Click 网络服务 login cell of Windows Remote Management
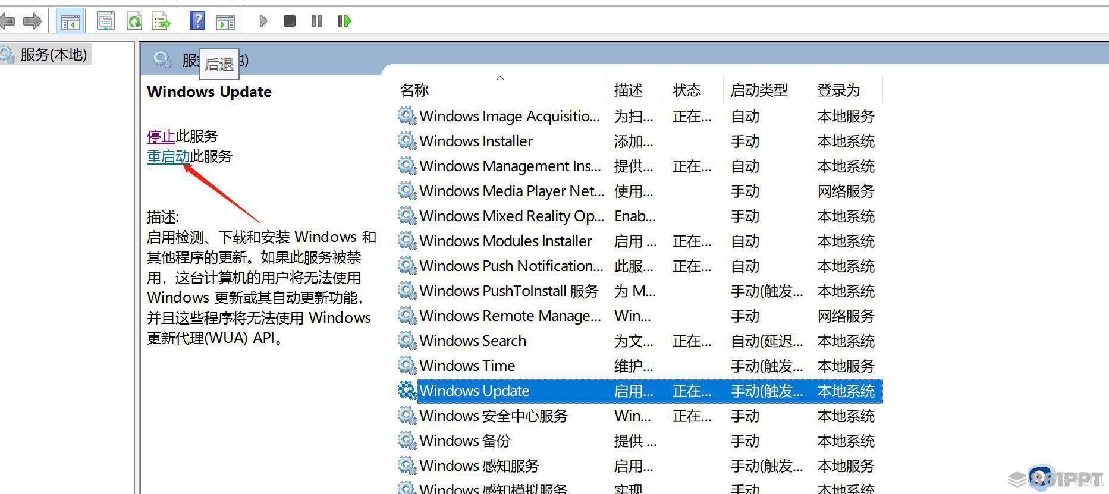The image size is (1109, 494). [x=846, y=316]
